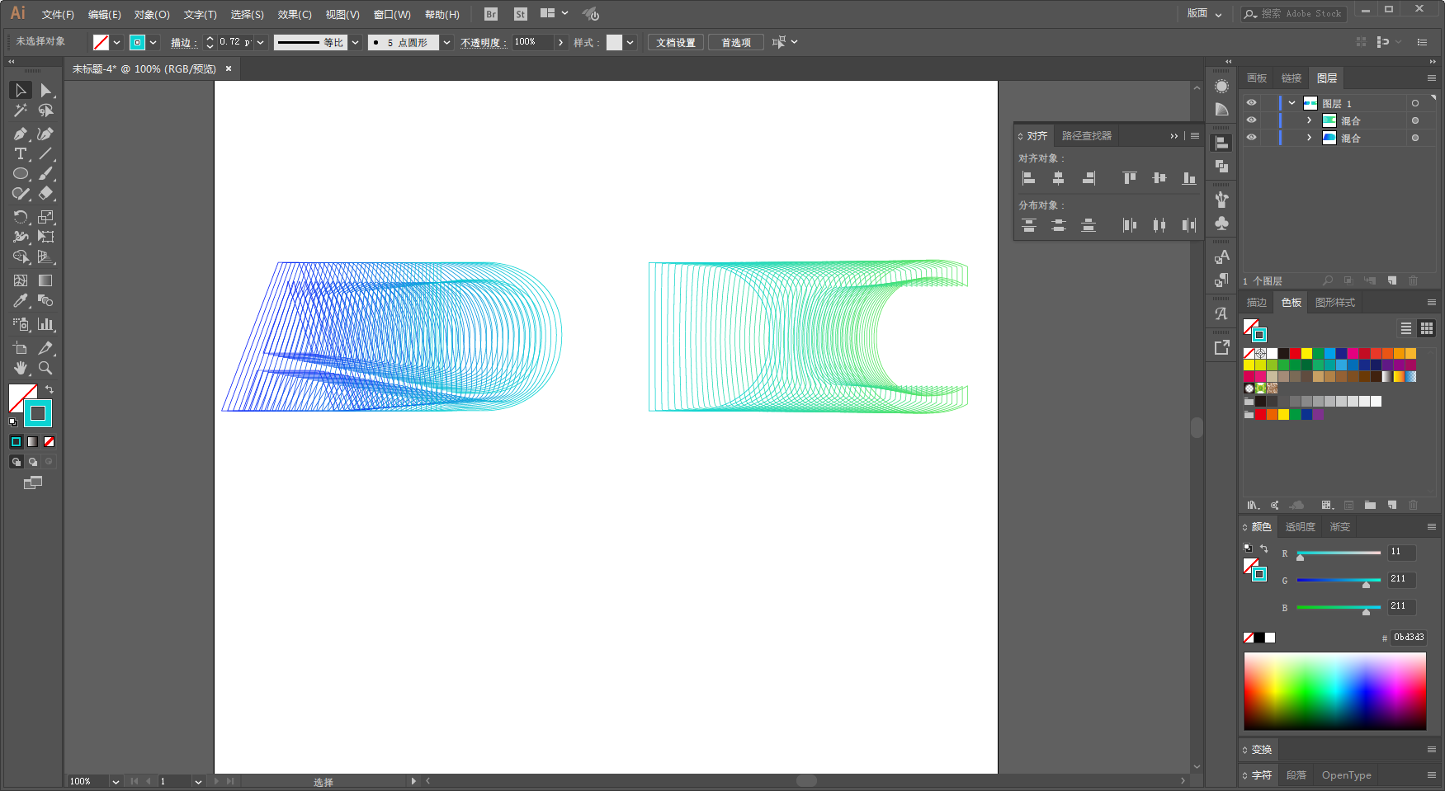Select the Perspective Grid tool
Screen dimensions: 1445x791
point(46,257)
